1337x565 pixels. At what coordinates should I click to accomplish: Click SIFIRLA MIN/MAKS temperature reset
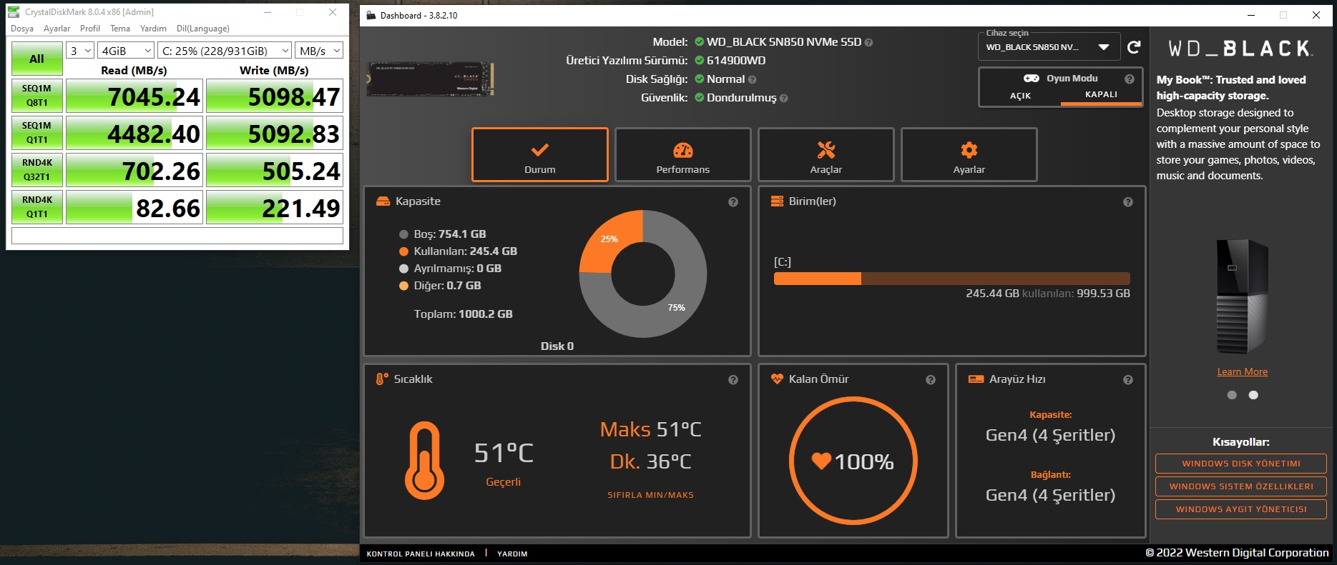pyautogui.click(x=650, y=495)
